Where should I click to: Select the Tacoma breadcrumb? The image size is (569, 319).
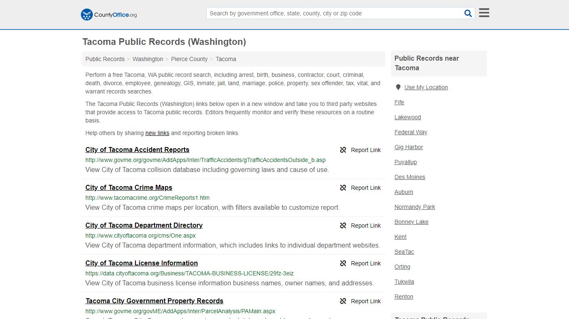tap(226, 59)
